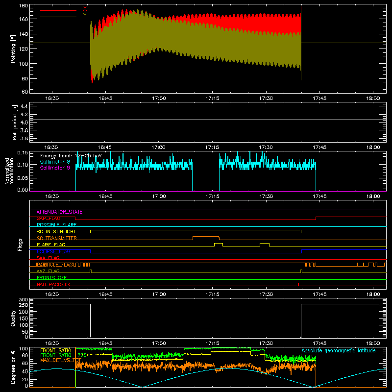The width and height of the screenshot is (392, 392).
Task: Click the orange MAX_DET_VS_TOT legend entry
Action: pyautogui.click(x=61, y=360)
